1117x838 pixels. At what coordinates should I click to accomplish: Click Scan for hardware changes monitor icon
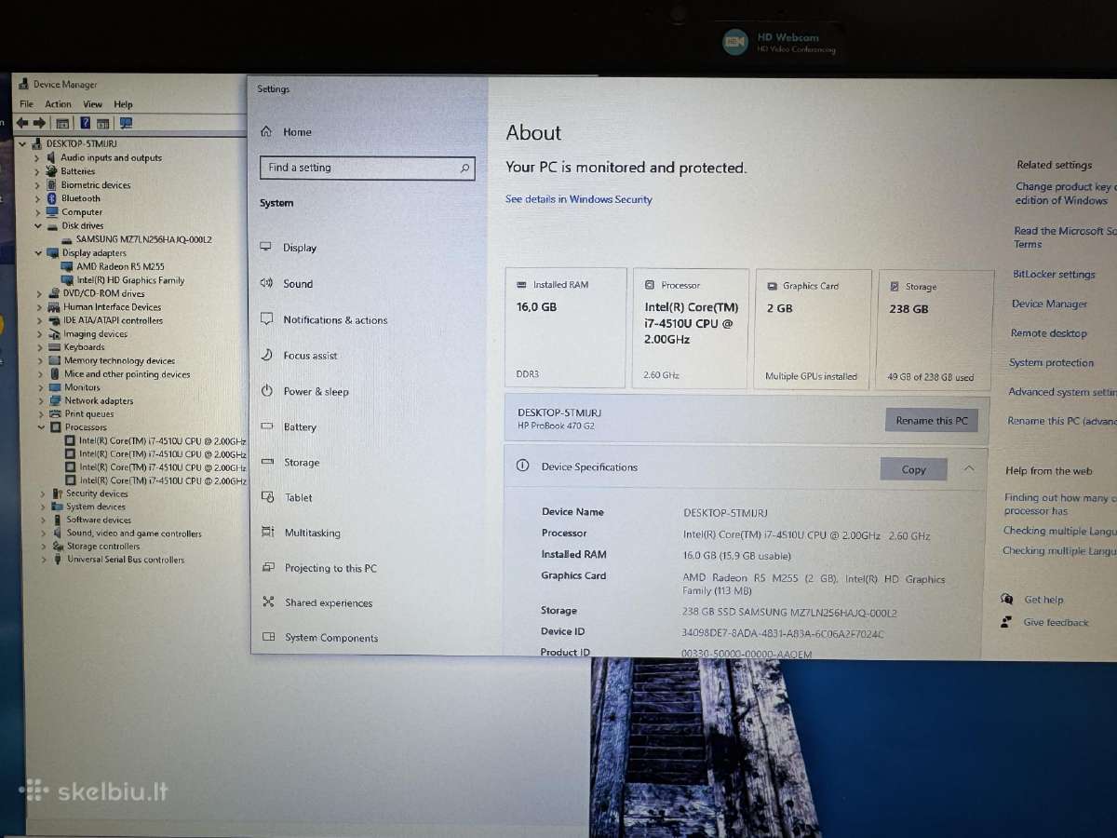pos(127,123)
